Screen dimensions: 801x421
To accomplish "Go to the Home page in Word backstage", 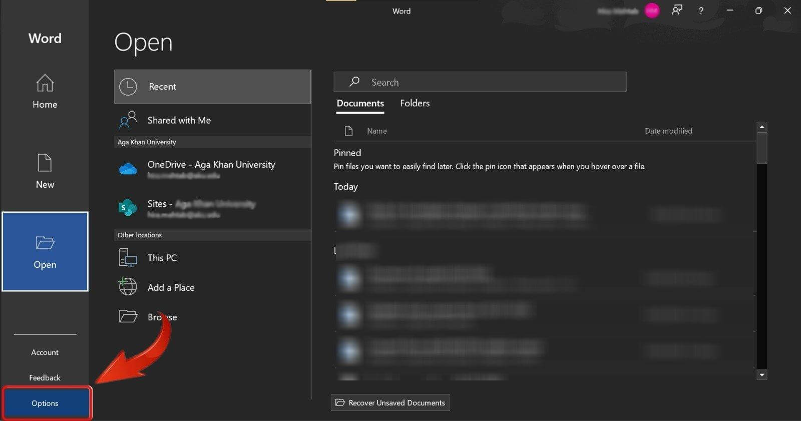I will pos(45,92).
